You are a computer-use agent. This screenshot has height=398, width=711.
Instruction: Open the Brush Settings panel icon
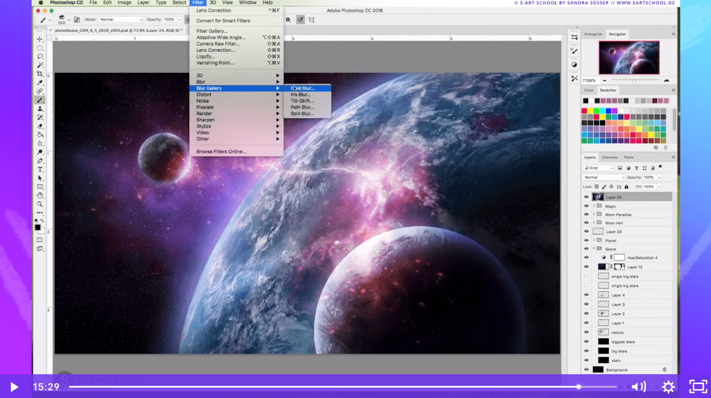(574, 51)
